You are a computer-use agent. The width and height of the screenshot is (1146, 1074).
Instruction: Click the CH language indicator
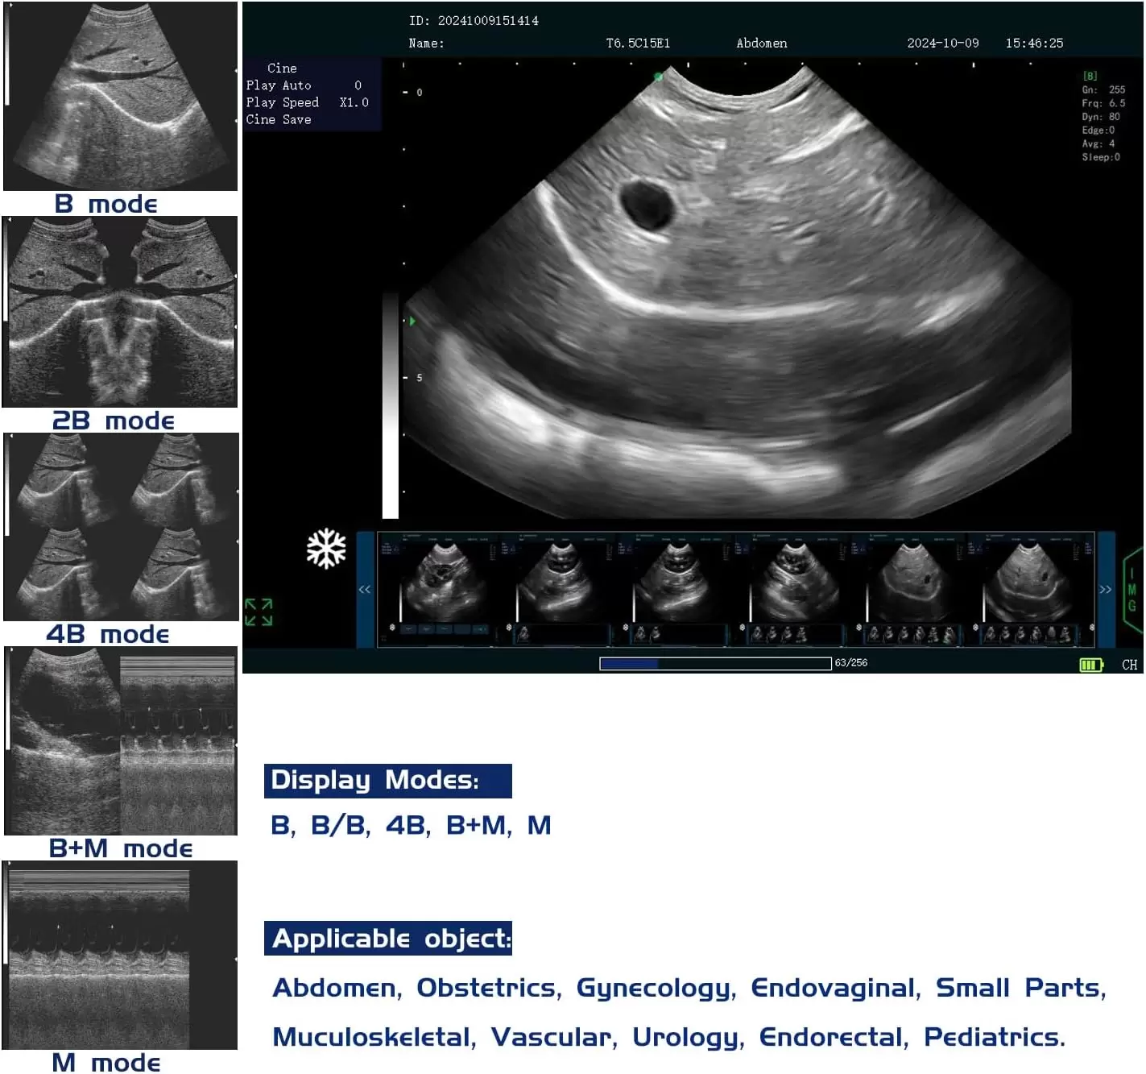(x=1129, y=665)
